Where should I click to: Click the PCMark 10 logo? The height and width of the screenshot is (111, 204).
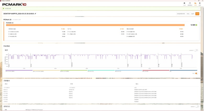pyautogui.click(x=14, y=4)
